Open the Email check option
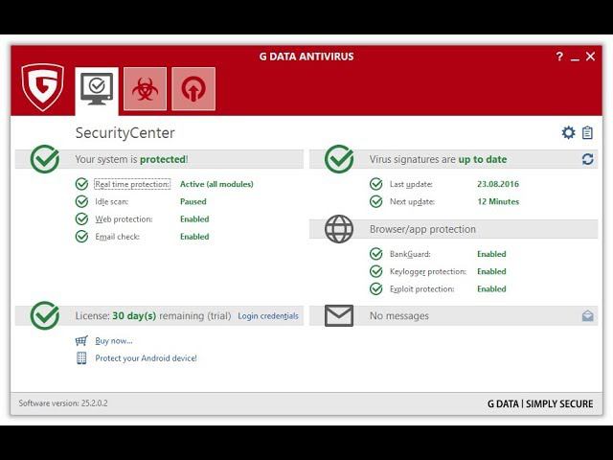Screen dimensions: 613x460 pyautogui.click(x=117, y=237)
